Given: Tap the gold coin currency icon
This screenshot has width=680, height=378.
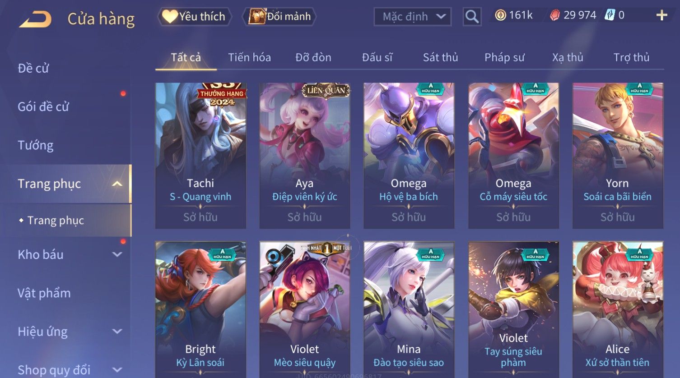Looking at the screenshot, I should pyautogui.click(x=500, y=15).
